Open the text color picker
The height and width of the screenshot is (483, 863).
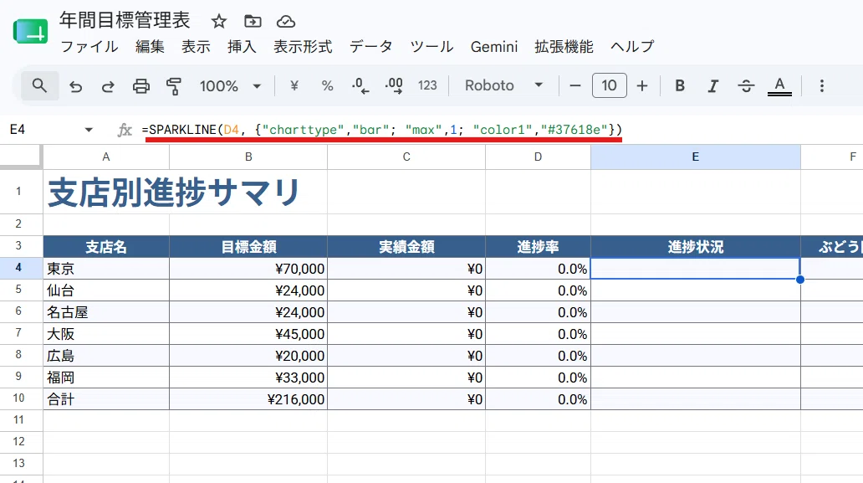(x=779, y=85)
